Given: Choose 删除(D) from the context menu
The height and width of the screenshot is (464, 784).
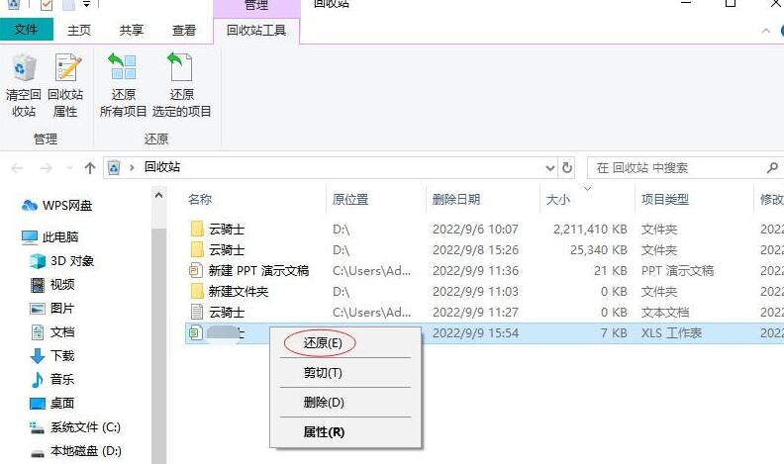Looking at the screenshot, I should (324, 402).
